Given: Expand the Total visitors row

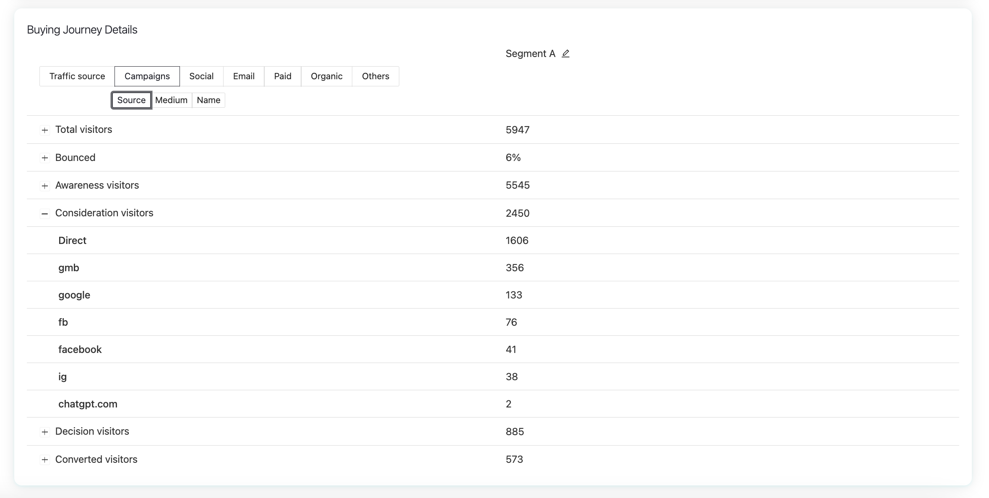Looking at the screenshot, I should (x=44, y=130).
